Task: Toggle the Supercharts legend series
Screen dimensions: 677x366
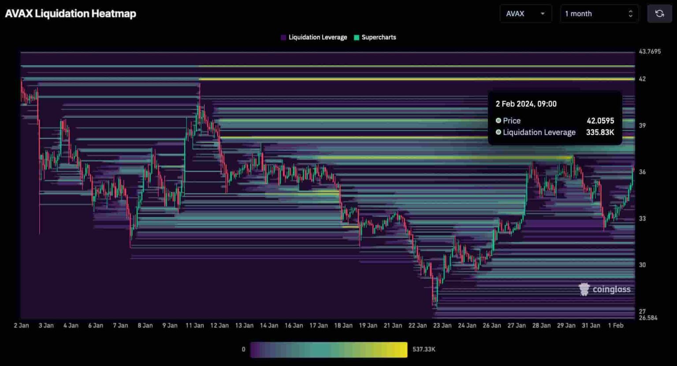Action: tap(379, 37)
